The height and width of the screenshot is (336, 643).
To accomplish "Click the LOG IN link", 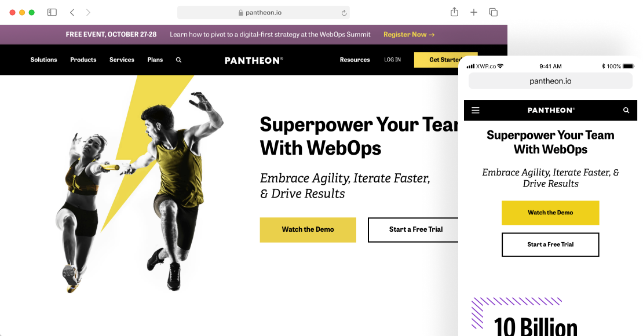I will pyautogui.click(x=392, y=60).
